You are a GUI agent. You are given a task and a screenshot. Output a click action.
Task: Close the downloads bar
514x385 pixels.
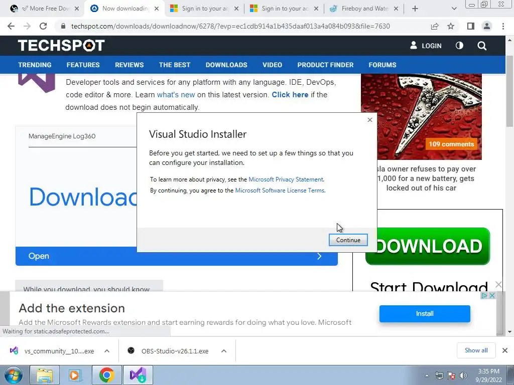click(x=505, y=350)
